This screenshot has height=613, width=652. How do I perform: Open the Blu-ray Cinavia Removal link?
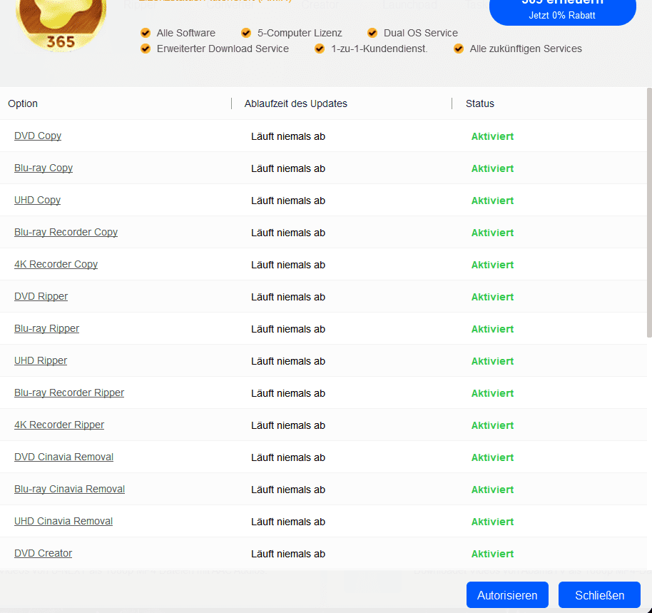point(70,489)
